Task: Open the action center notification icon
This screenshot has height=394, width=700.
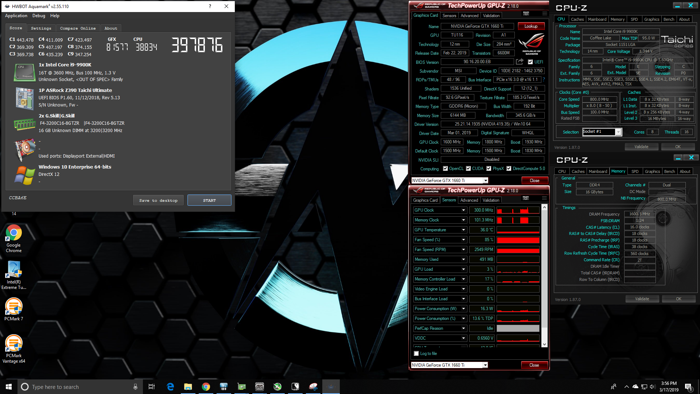Action: (x=688, y=387)
